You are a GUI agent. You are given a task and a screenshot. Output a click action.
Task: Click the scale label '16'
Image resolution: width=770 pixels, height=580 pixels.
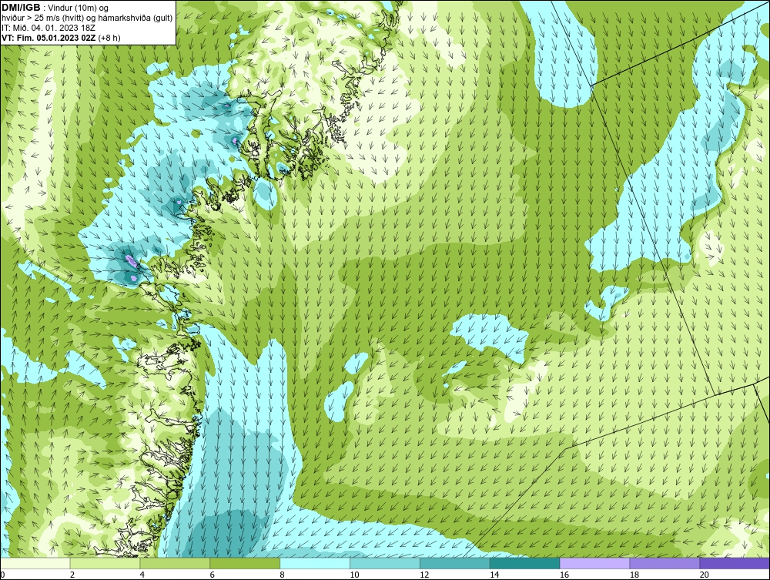(564, 575)
